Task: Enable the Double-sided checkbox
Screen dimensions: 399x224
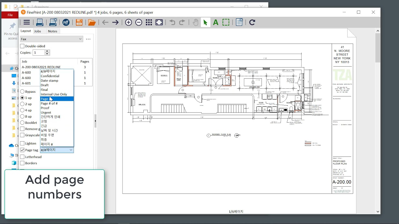Action: tap(22, 46)
